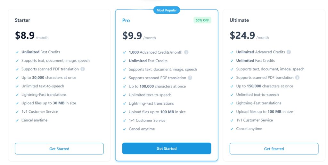
Task: Click Get Started under Ultimate plan
Action: [274, 149]
